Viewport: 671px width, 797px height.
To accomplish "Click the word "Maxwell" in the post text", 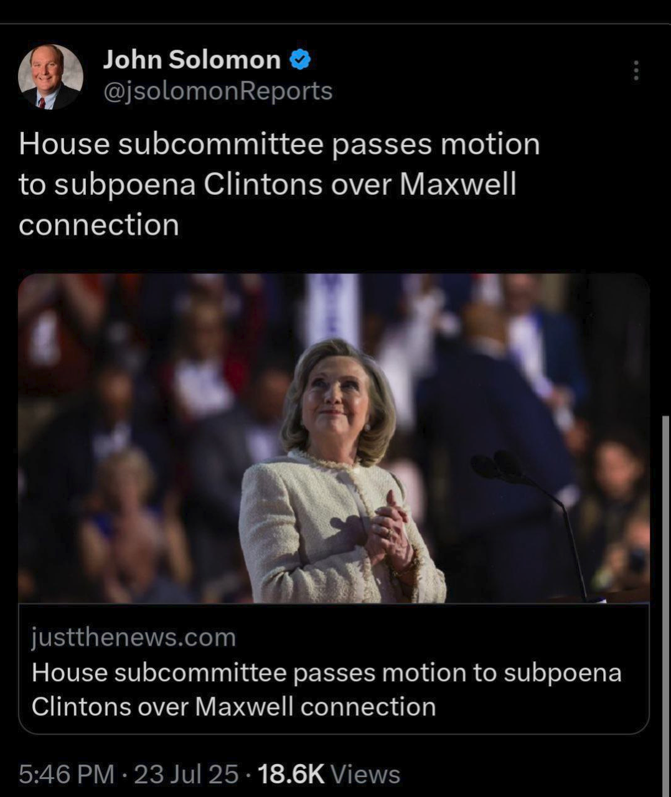I will (x=457, y=184).
